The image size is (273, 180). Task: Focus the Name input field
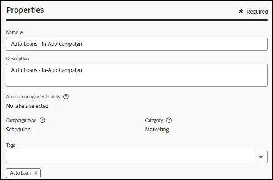click(x=137, y=44)
